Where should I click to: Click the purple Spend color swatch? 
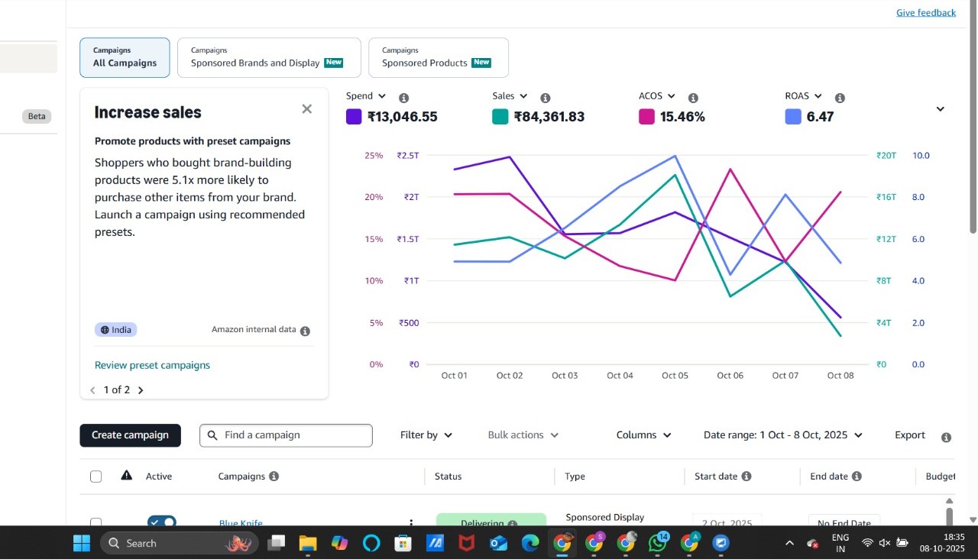pyautogui.click(x=354, y=117)
